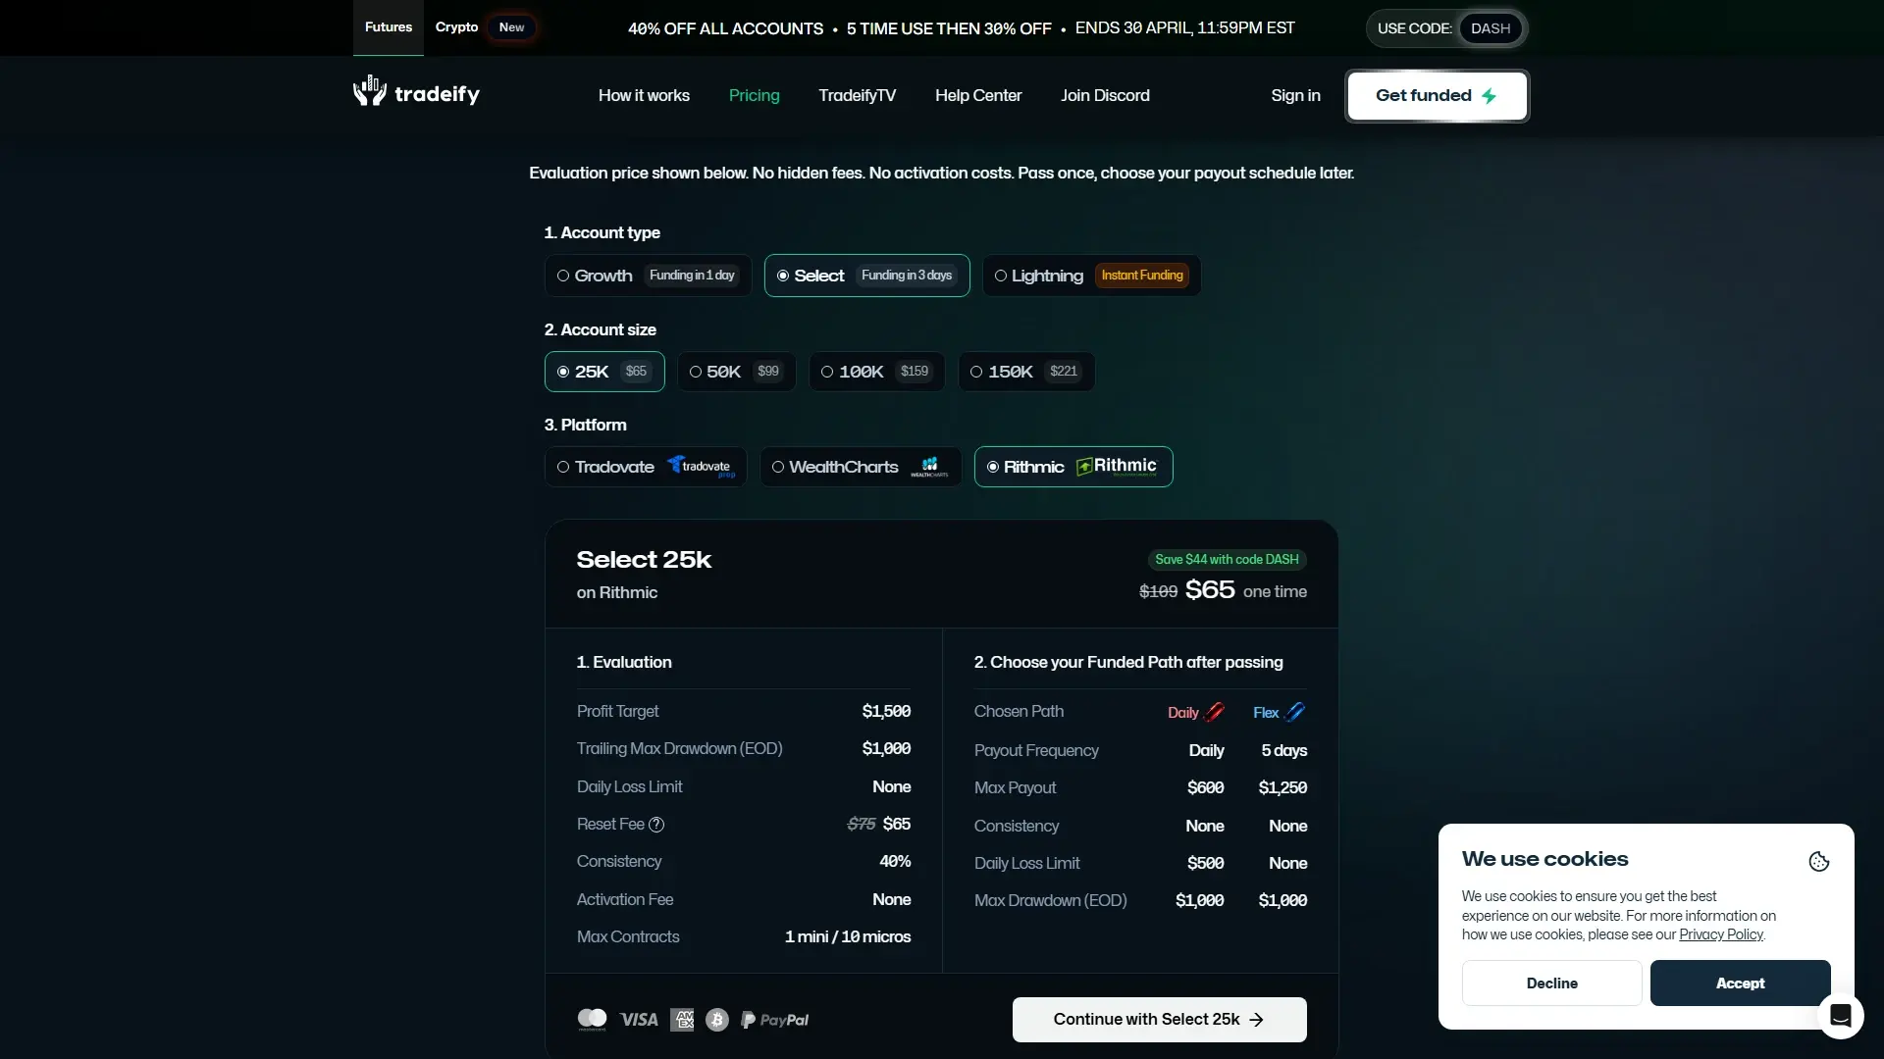Click the PayPal payment icon
This screenshot has width=1884, height=1059.
tap(774, 1020)
